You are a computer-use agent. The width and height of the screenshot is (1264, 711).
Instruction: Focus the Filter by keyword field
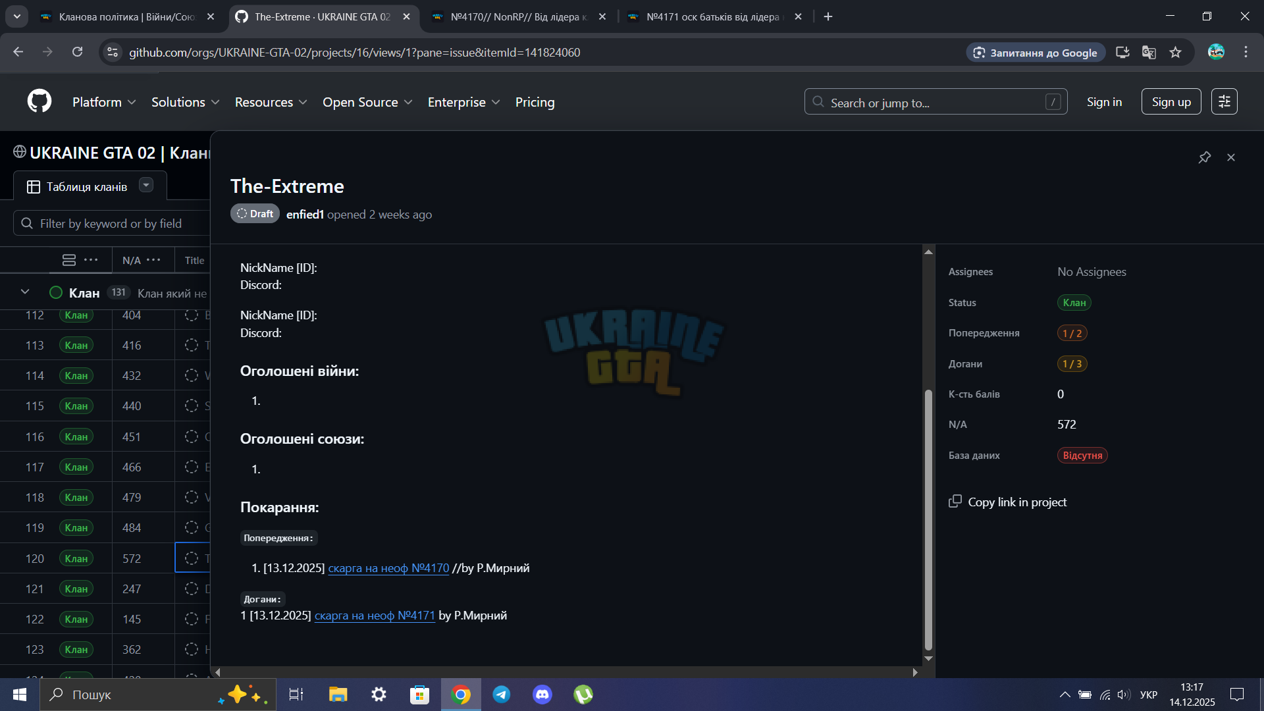(x=112, y=223)
